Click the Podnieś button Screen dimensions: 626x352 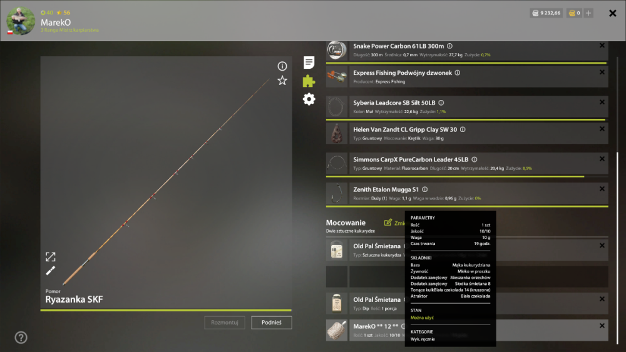272,323
